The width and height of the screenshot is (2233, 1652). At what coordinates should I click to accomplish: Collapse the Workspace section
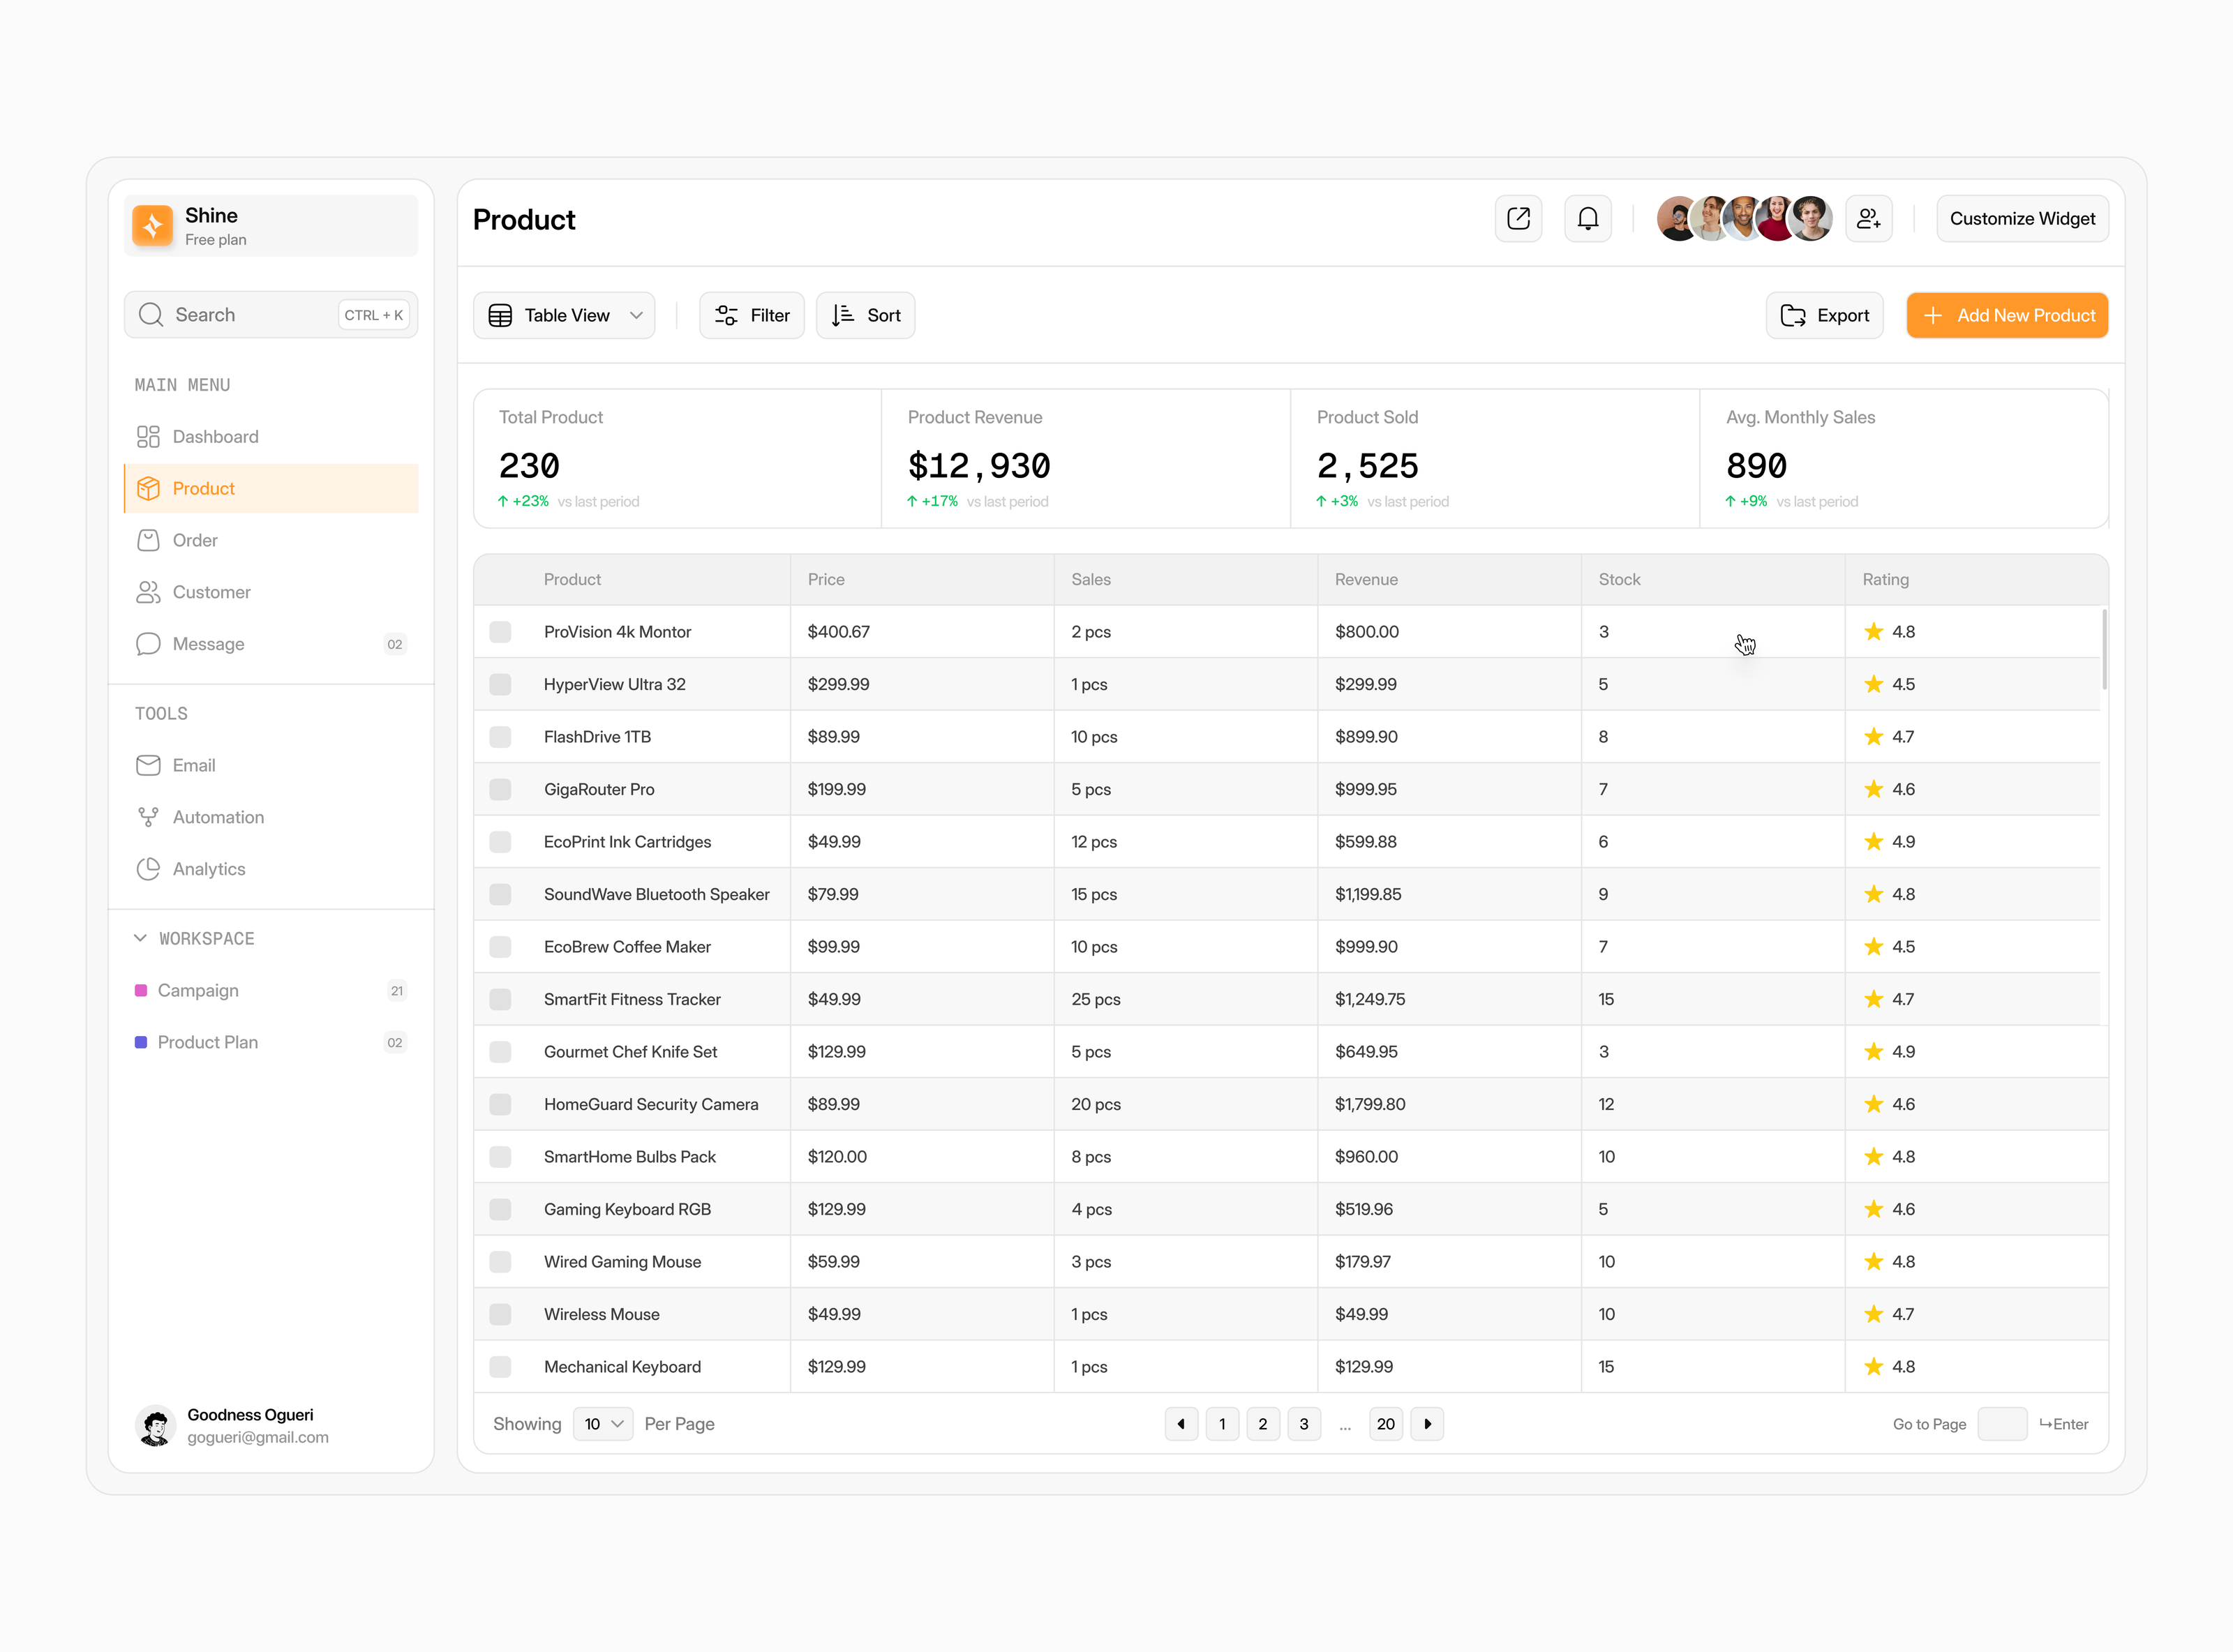140,938
